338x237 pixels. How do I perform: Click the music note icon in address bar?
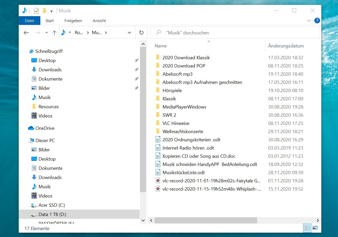(x=63, y=33)
